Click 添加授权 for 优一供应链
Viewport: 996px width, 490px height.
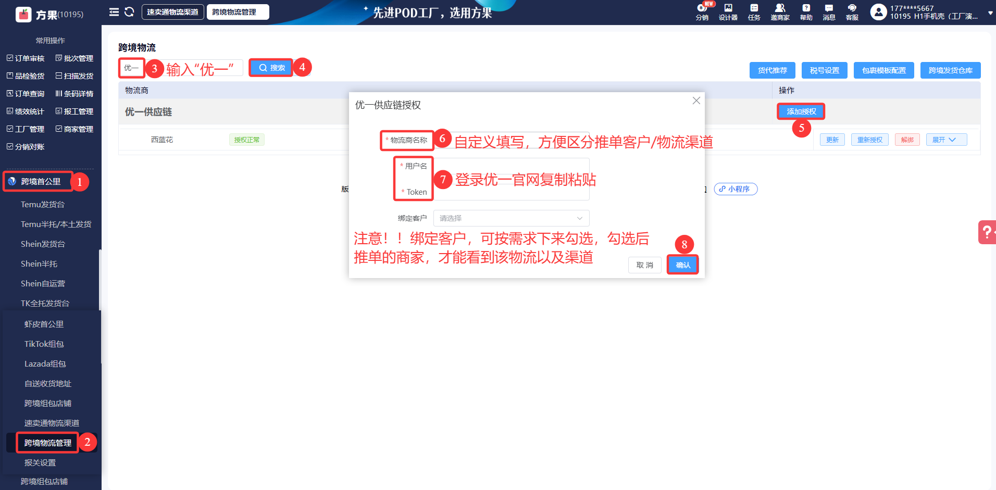[x=801, y=111]
